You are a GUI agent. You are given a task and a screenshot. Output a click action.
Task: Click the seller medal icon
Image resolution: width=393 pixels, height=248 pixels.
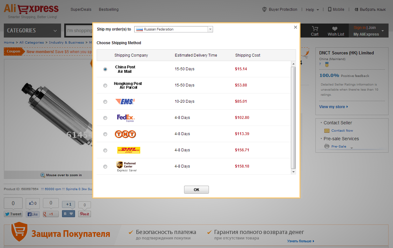tap(327, 65)
